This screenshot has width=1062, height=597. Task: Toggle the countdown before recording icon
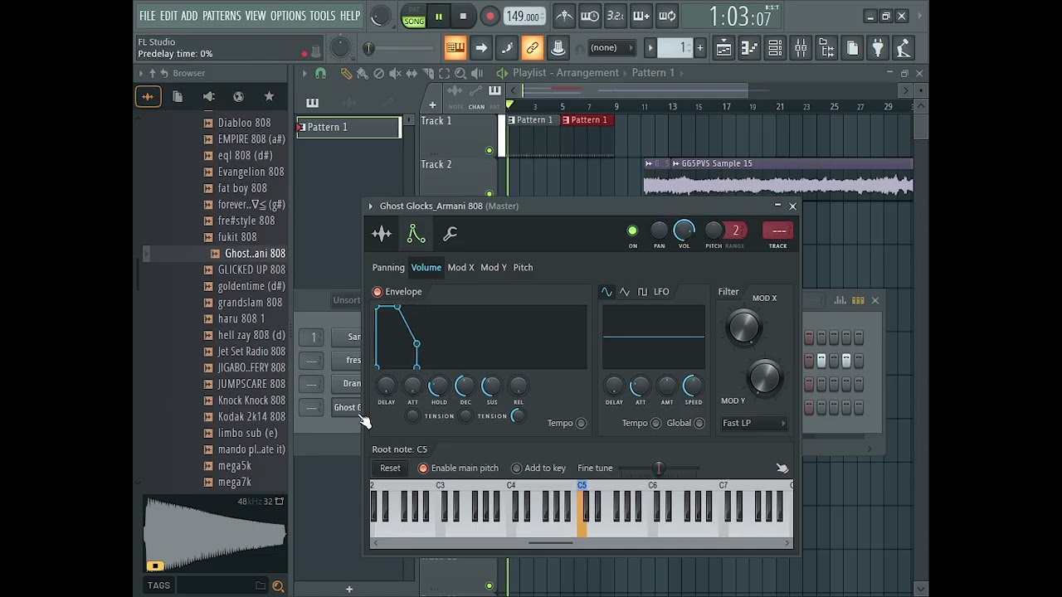616,16
